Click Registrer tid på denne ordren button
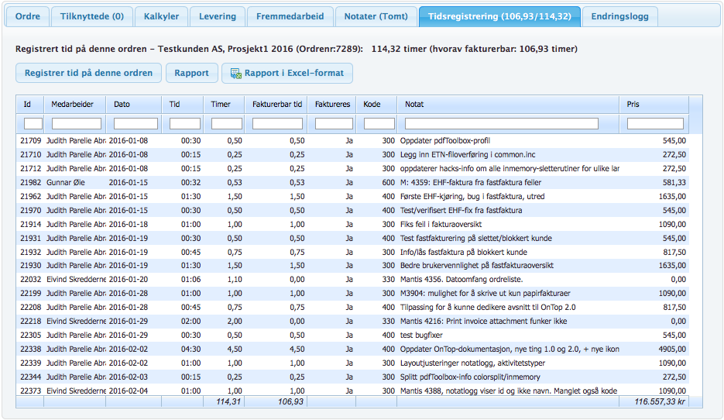Image resolution: width=724 pixels, height=420 pixels. (x=88, y=73)
